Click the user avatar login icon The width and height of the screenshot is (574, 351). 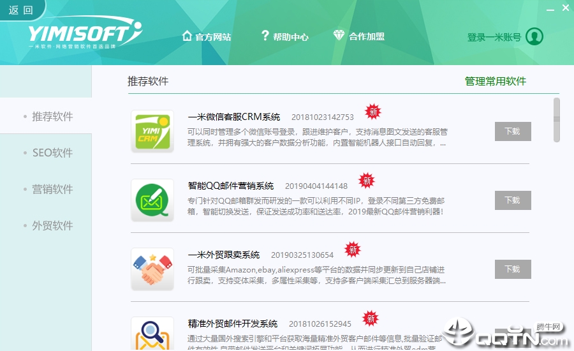tap(534, 36)
